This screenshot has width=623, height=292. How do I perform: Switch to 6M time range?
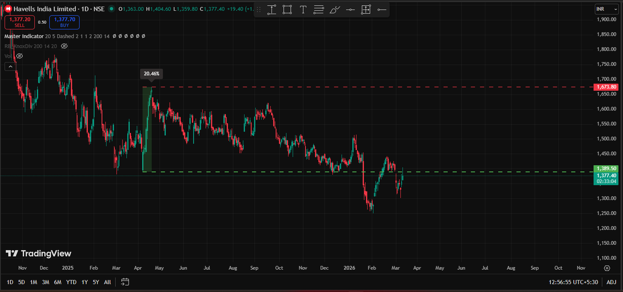(58, 282)
